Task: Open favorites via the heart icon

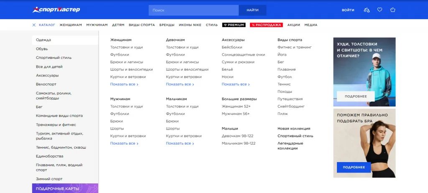Action: coord(380,10)
